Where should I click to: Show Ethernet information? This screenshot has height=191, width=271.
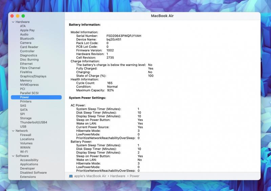26,64
